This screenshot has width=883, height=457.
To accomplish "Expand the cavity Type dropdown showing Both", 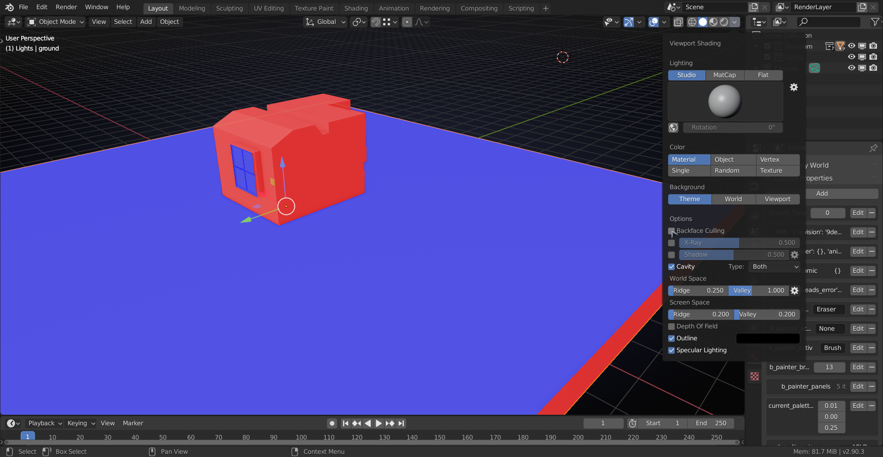I will point(774,267).
